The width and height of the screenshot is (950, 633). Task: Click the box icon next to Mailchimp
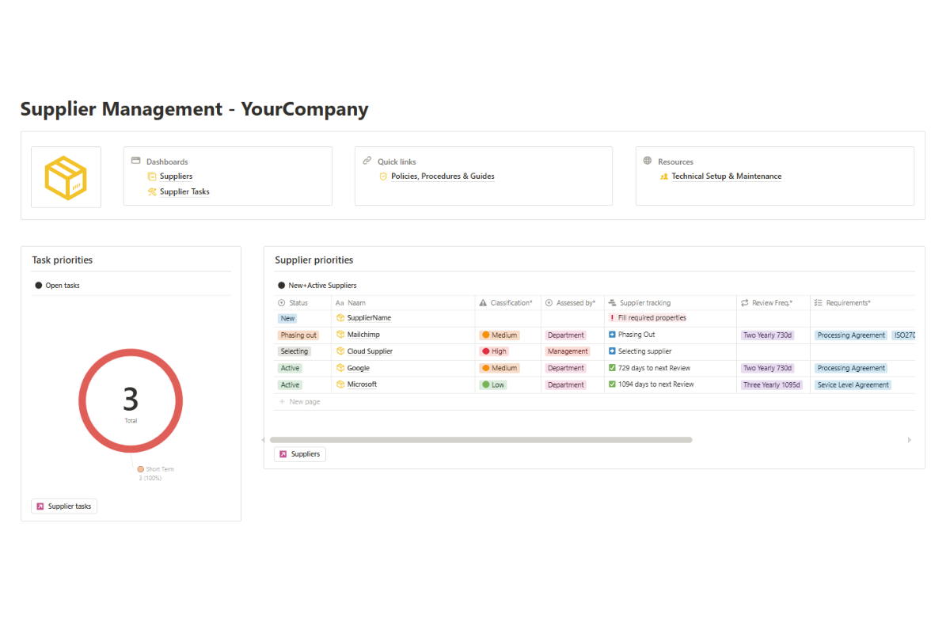pos(340,335)
